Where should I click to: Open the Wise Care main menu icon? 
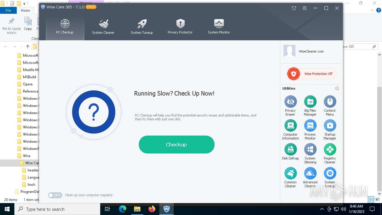[305, 8]
